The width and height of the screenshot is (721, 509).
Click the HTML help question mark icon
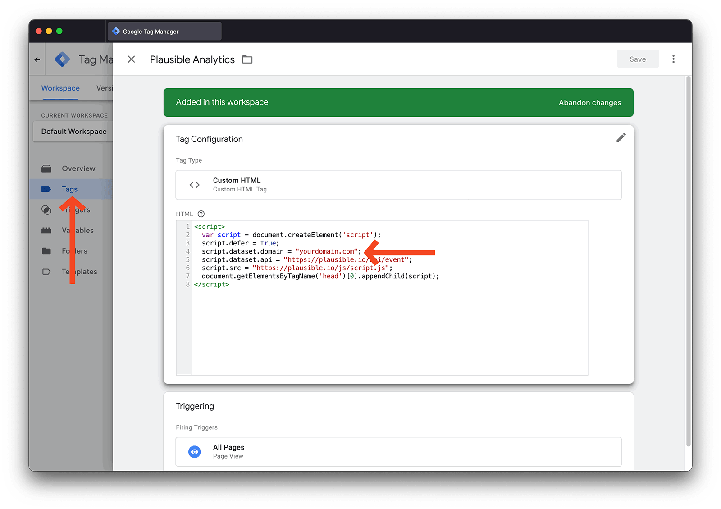pyautogui.click(x=201, y=214)
